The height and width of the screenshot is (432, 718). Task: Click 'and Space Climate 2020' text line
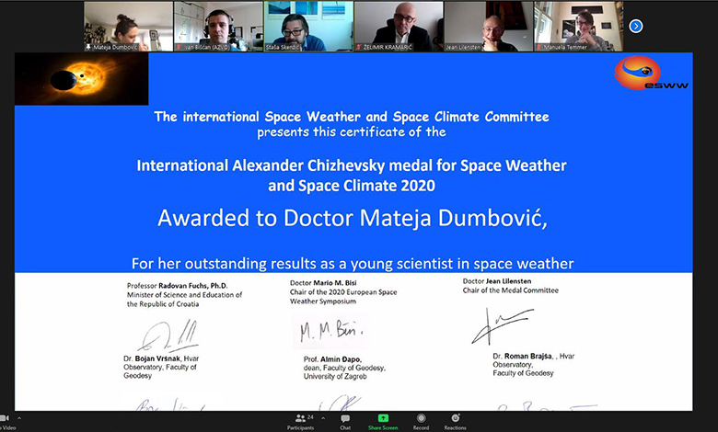click(x=352, y=186)
